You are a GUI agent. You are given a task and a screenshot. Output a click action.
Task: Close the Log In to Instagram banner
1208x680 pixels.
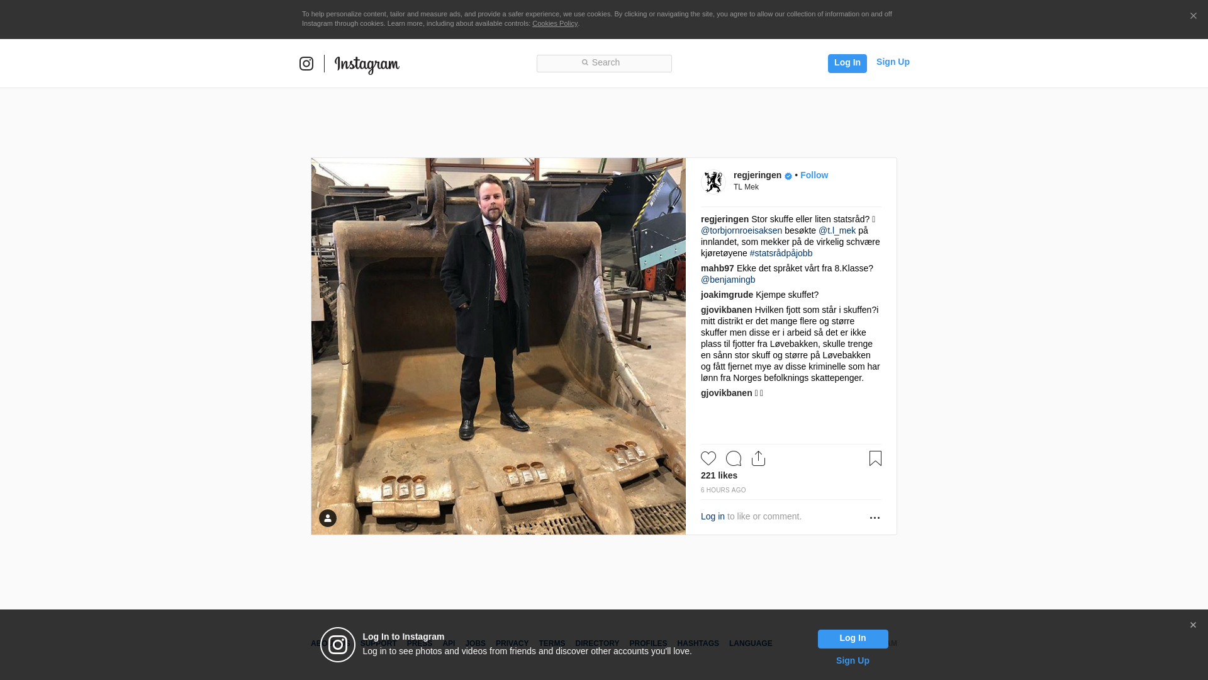point(1193,625)
